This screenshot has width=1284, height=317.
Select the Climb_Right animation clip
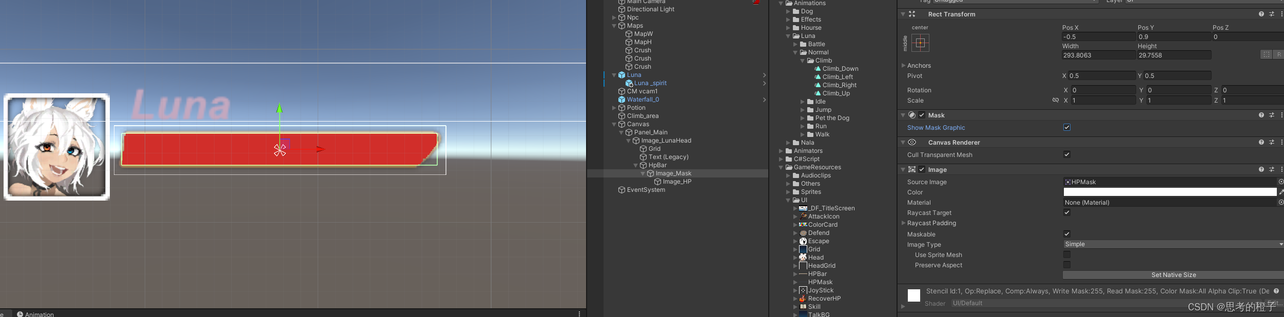(x=835, y=85)
